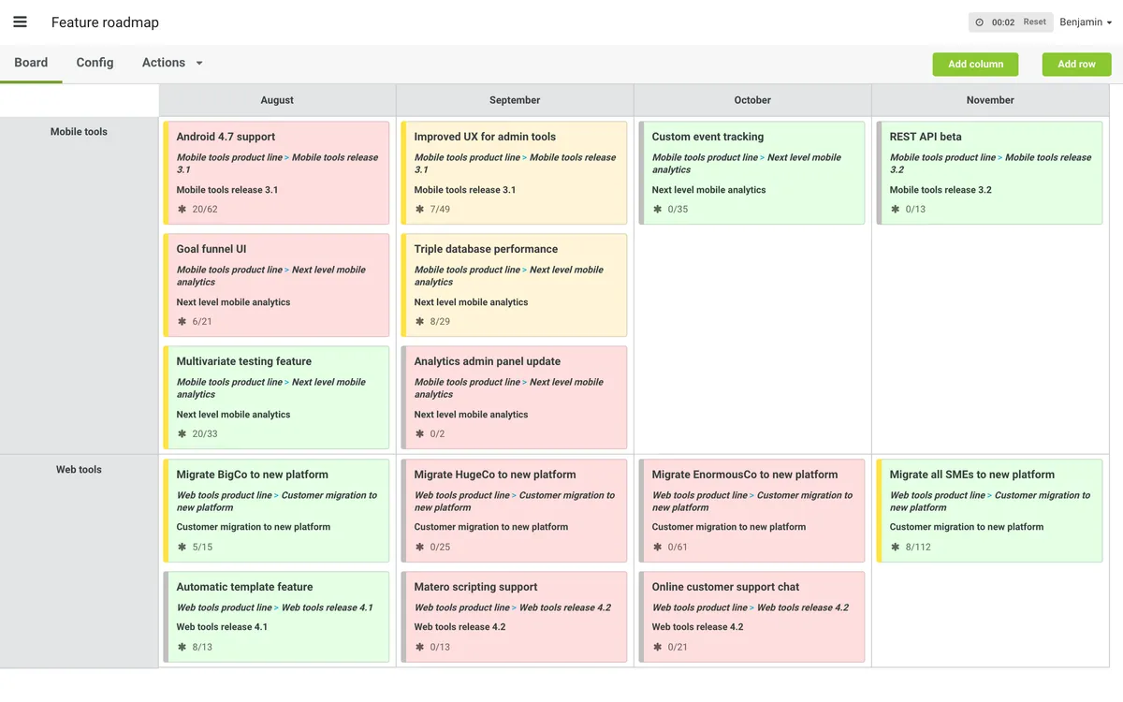Click asterisk icon on Custom event tracking card
1123x702 pixels.
(657, 209)
